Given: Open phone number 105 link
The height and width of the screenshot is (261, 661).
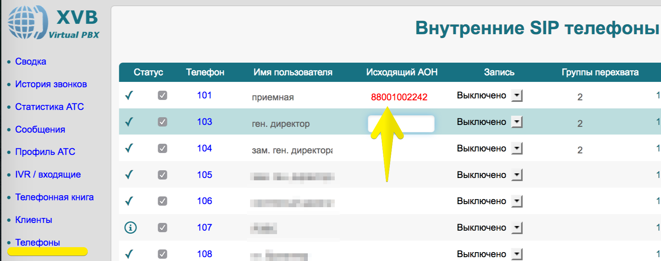Looking at the screenshot, I should click(x=204, y=175).
